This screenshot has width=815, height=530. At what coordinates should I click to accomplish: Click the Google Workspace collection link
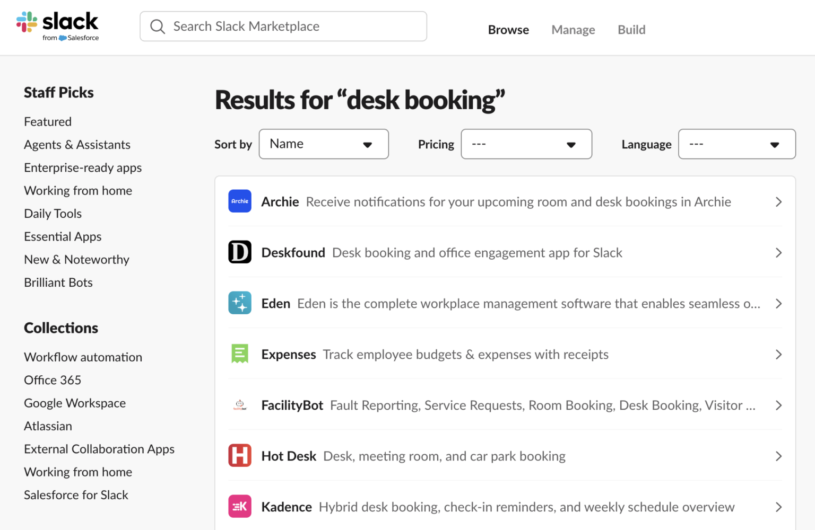pos(74,403)
